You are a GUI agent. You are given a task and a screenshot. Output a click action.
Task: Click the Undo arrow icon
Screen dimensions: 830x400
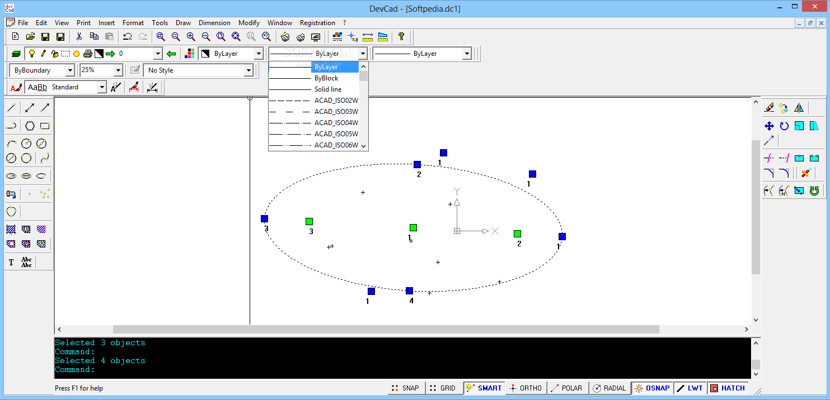coord(128,37)
